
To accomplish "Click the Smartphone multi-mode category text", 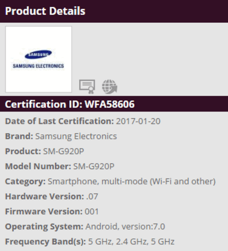I will click(132, 182).
